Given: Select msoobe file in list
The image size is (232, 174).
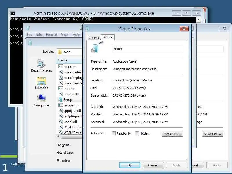Looking at the screenshot, I should (x=70, y=67).
